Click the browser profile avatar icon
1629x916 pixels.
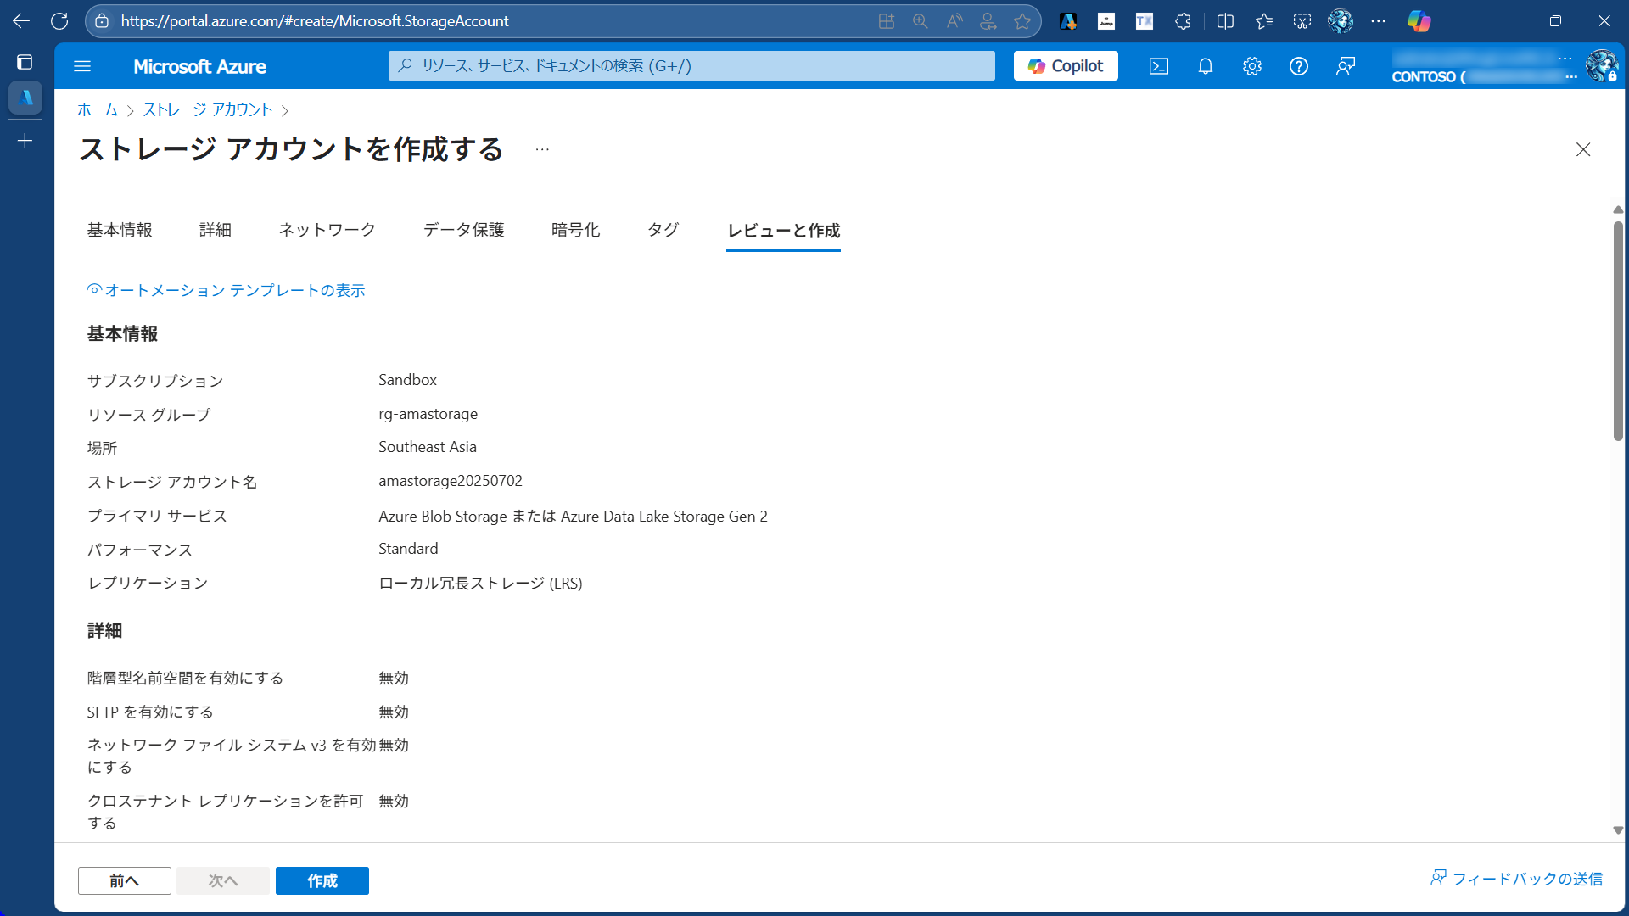1341,21
